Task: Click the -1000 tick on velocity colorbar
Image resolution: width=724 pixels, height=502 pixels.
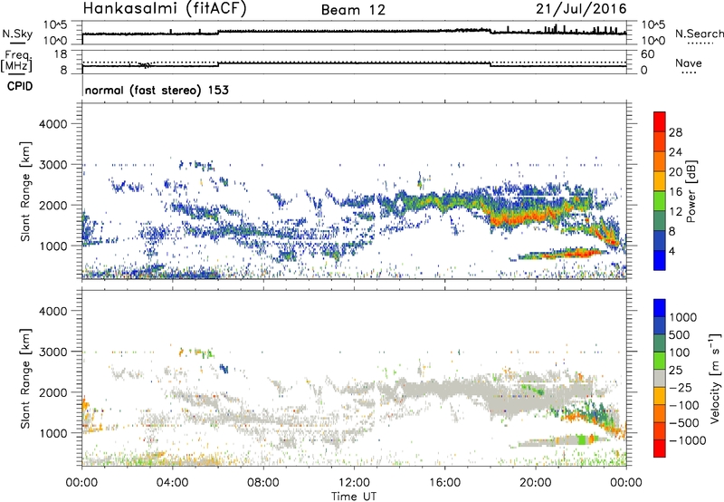Action: click(x=687, y=440)
